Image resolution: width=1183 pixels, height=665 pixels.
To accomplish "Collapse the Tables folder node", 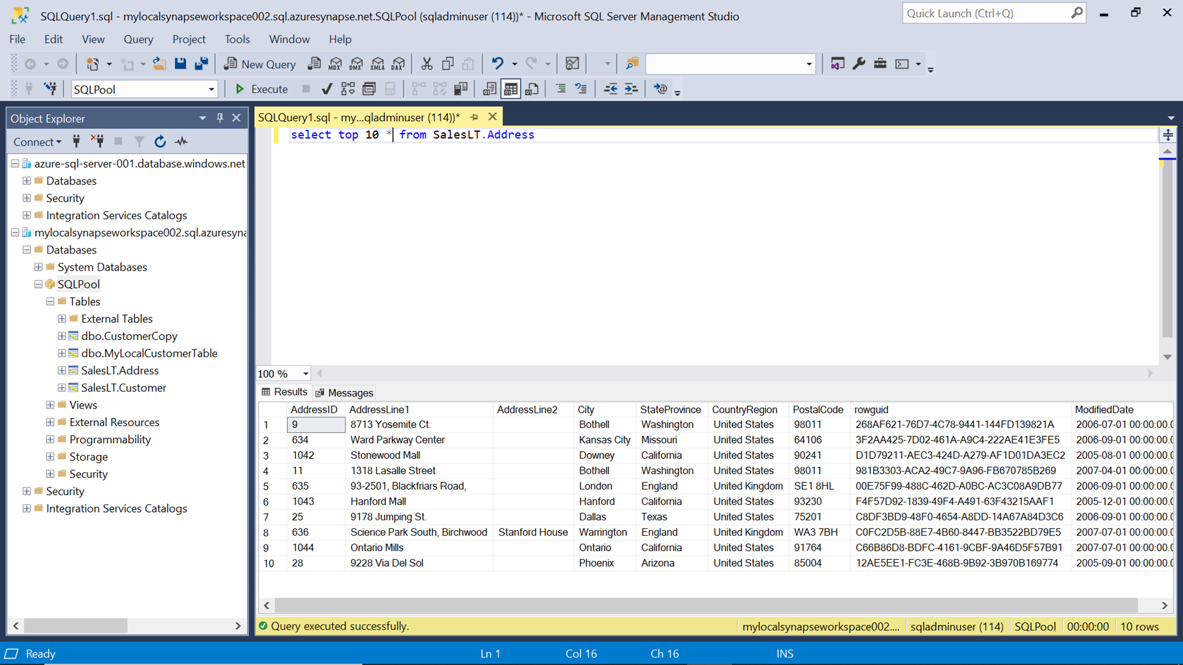I will point(50,301).
